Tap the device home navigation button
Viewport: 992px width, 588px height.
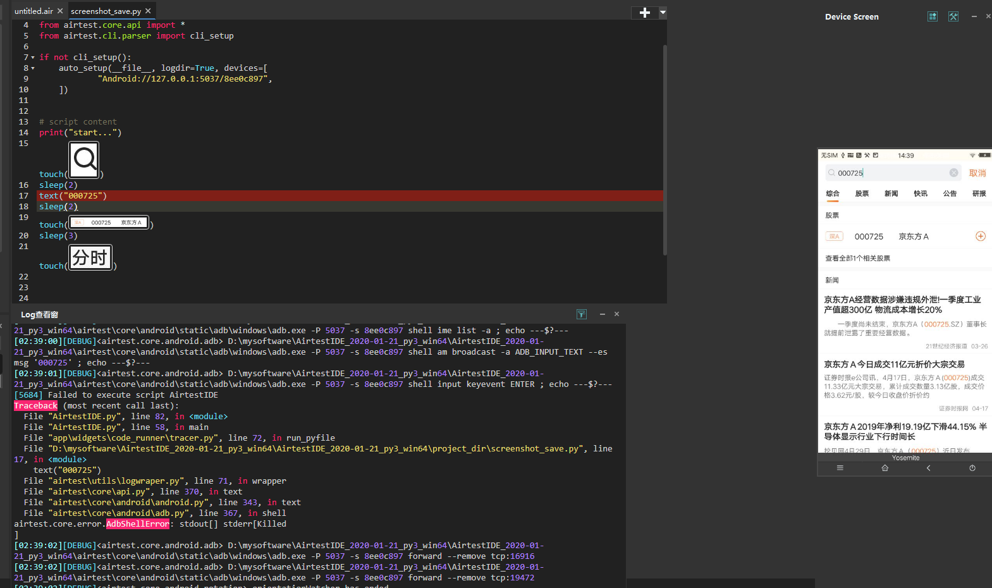click(x=885, y=468)
